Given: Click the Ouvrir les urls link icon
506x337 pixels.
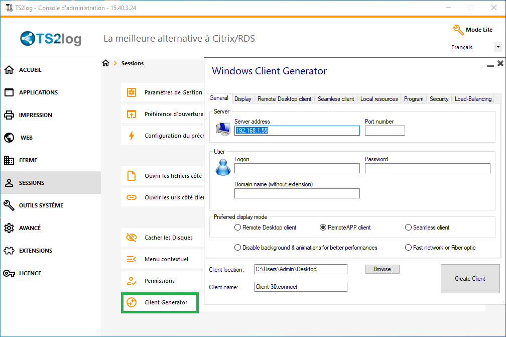Looking at the screenshot, I should [132, 197].
